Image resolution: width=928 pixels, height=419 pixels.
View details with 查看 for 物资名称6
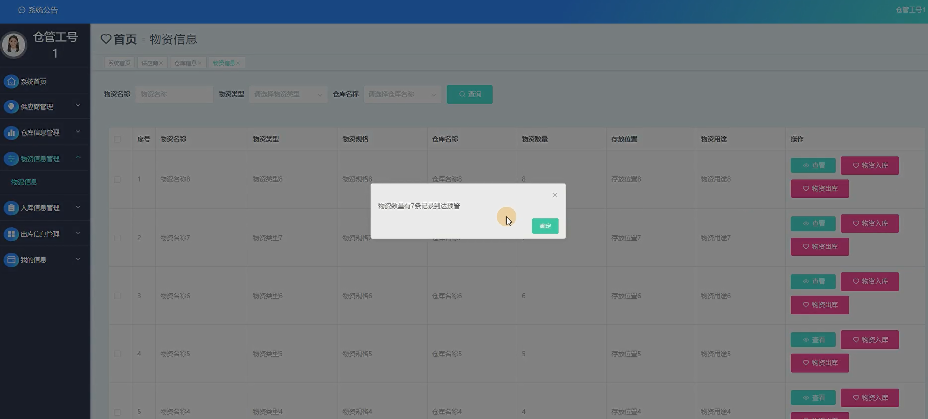pos(813,281)
